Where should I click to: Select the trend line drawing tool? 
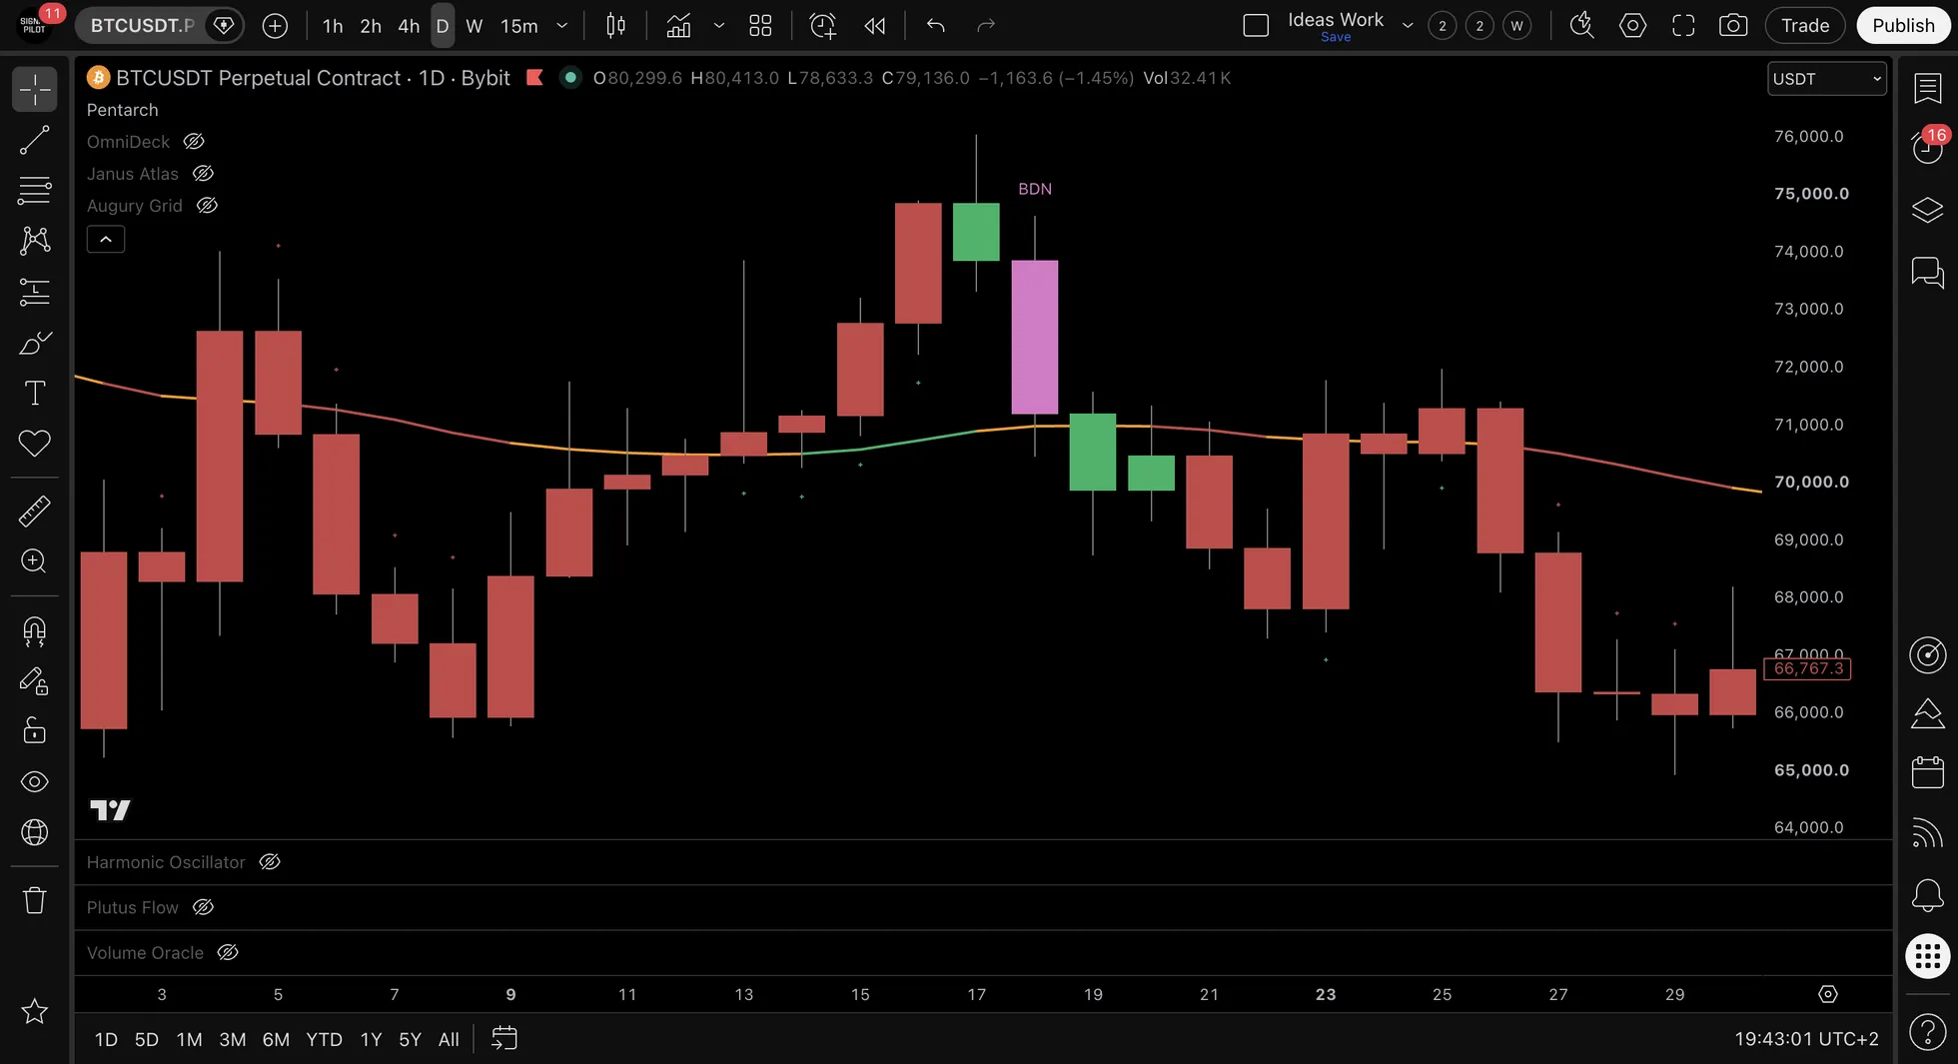coord(35,141)
